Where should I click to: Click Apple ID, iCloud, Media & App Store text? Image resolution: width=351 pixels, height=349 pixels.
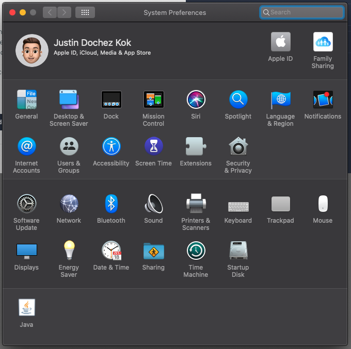click(x=102, y=53)
